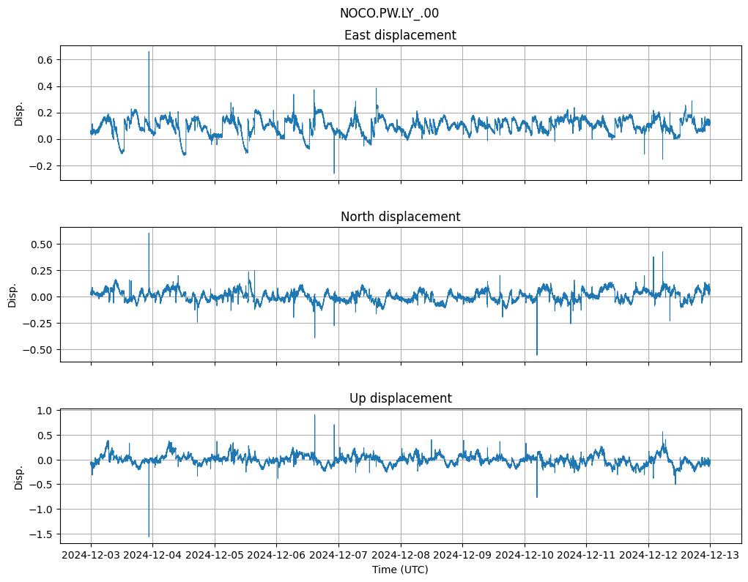Image resolution: width=748 pixels, height=582 pixels.
Task: Select the Disp. label of the North plot
Action: [12, 294]
